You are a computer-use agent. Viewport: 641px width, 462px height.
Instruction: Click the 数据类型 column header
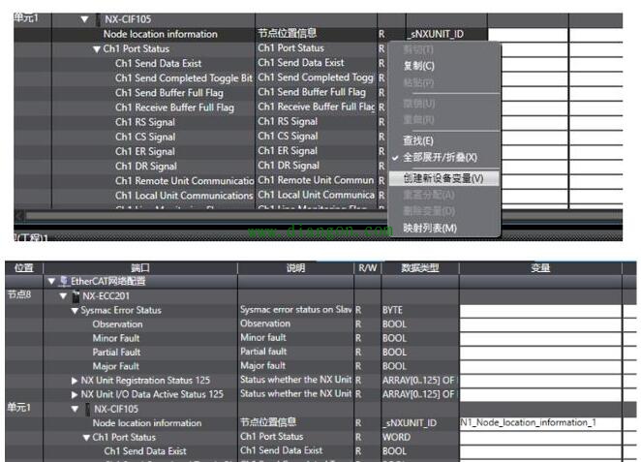420,267
